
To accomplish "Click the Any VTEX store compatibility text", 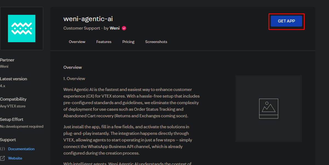I will click(13, 106).
